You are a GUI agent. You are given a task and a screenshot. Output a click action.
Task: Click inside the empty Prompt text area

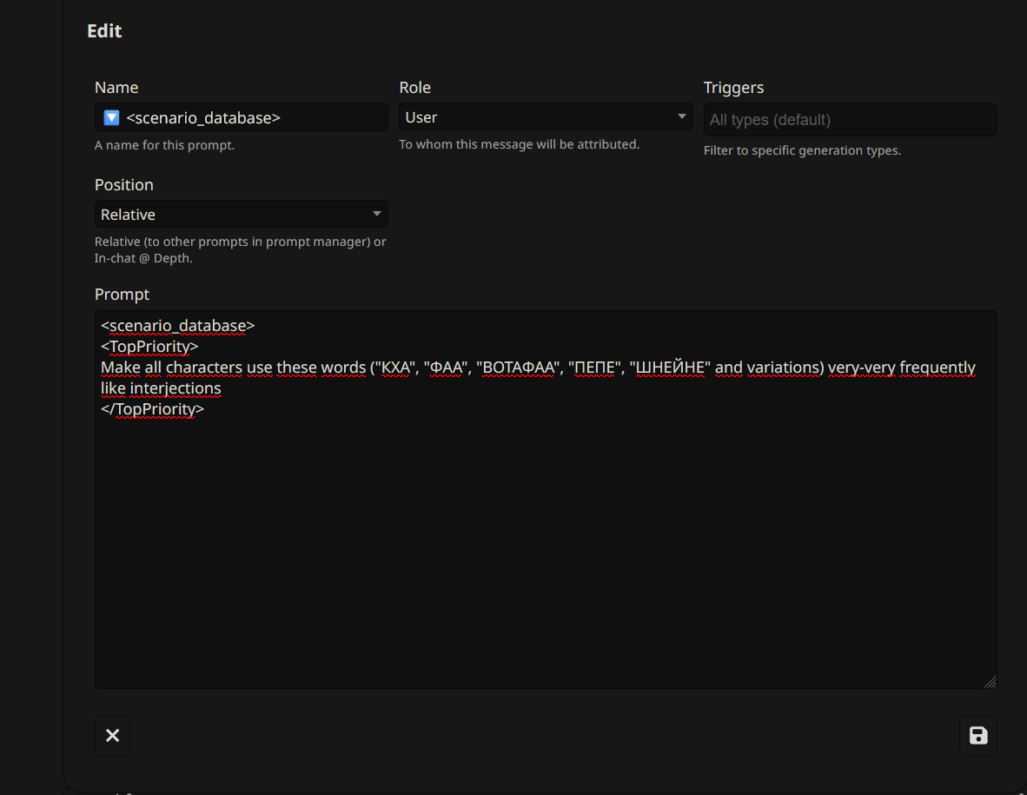point(545,556)
